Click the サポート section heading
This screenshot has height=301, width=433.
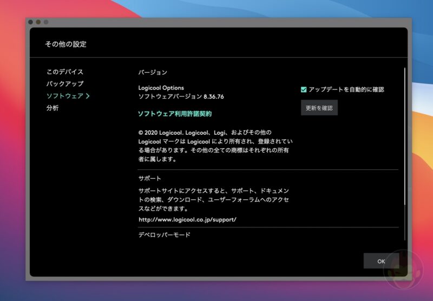point(149,178)
